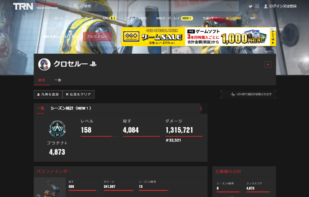Image resolution: width=309 pixels, height=197 pixels.
Task: Click the 全期間の合計 heading
Action: coord(228,171)
